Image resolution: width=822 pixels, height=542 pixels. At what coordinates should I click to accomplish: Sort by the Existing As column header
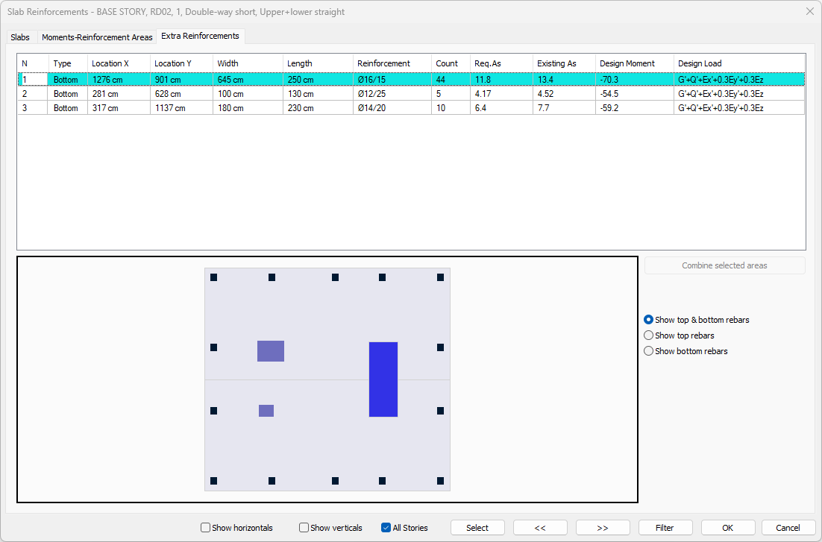tap(564, 63)
